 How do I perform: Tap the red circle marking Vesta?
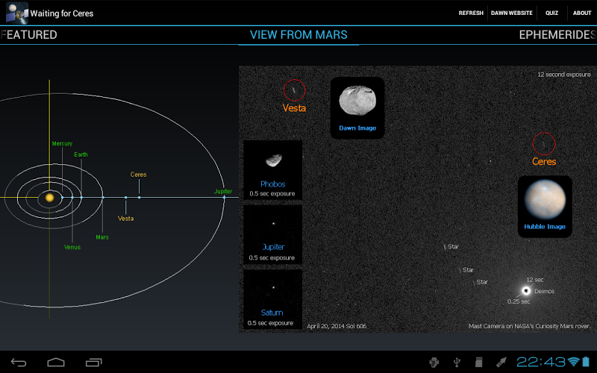(294, 90)
